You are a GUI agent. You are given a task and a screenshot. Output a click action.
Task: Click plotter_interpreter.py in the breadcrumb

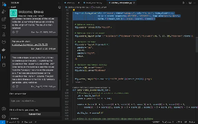click(78, 7)
